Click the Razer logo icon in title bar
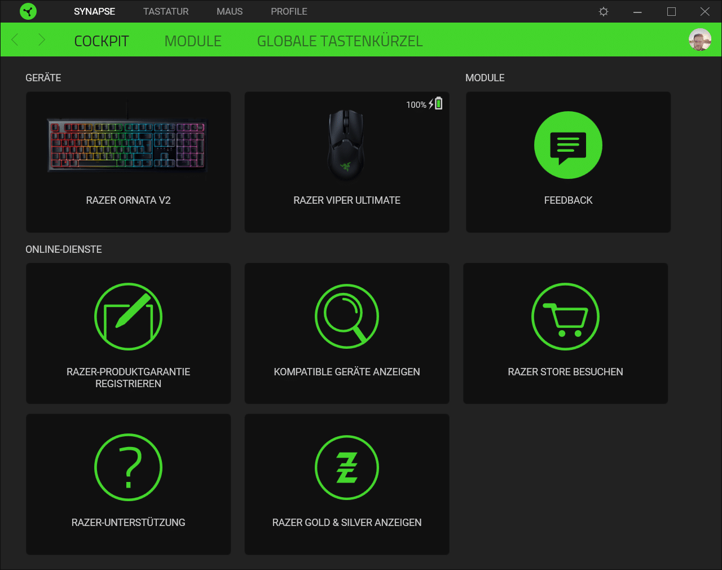 (x=28, y=11)
